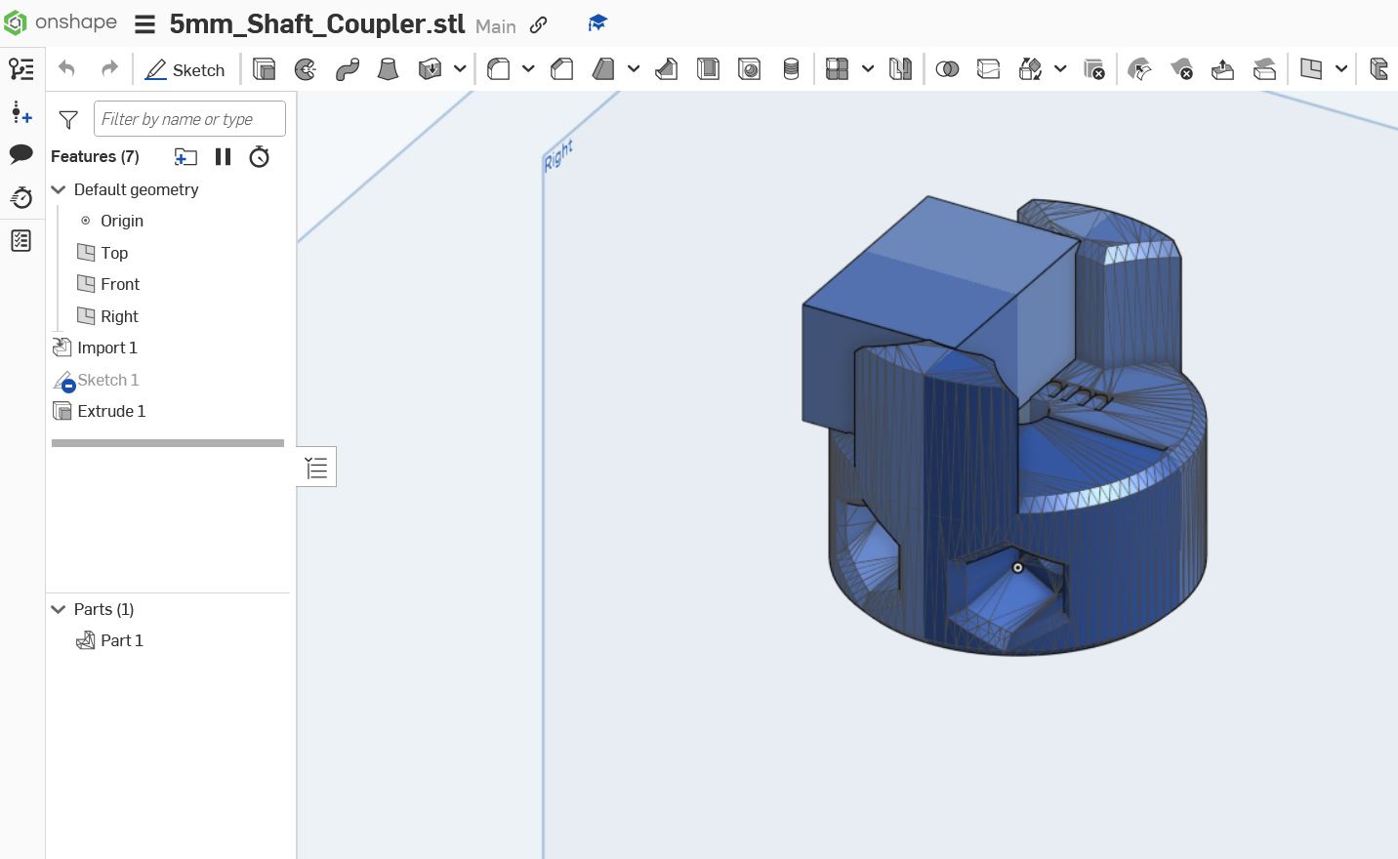Open the document hamburger menu
Viewport: 1398px width, 859px height.
[x=144, y=24]
